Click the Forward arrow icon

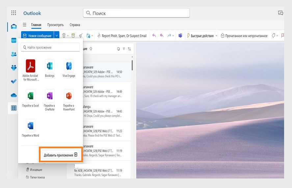[169, 35]
